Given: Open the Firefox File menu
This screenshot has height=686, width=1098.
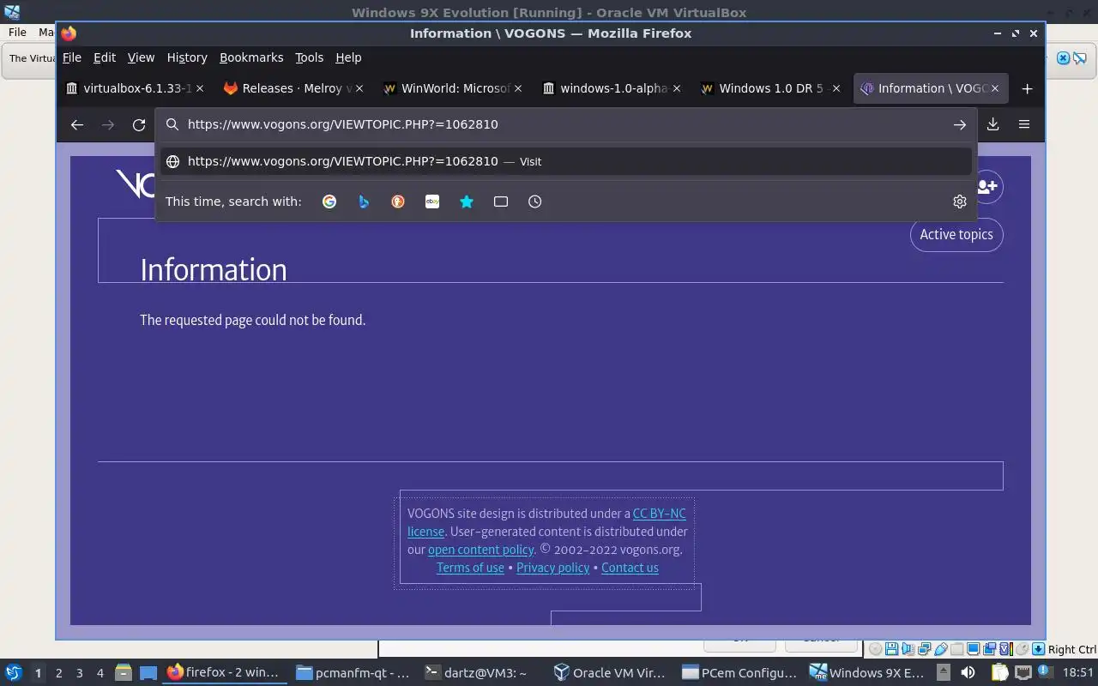Looking at the screenshot, I should point(72,57).
